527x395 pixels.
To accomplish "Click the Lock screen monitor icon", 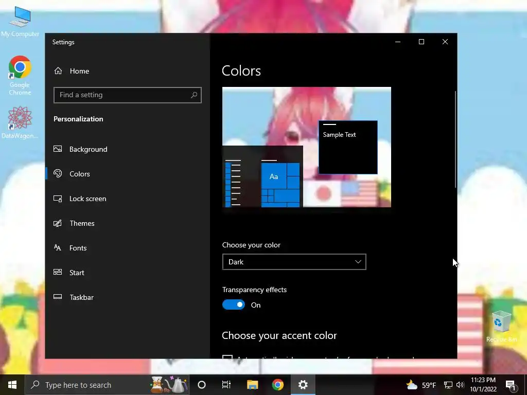I will [x=58, y=199].
